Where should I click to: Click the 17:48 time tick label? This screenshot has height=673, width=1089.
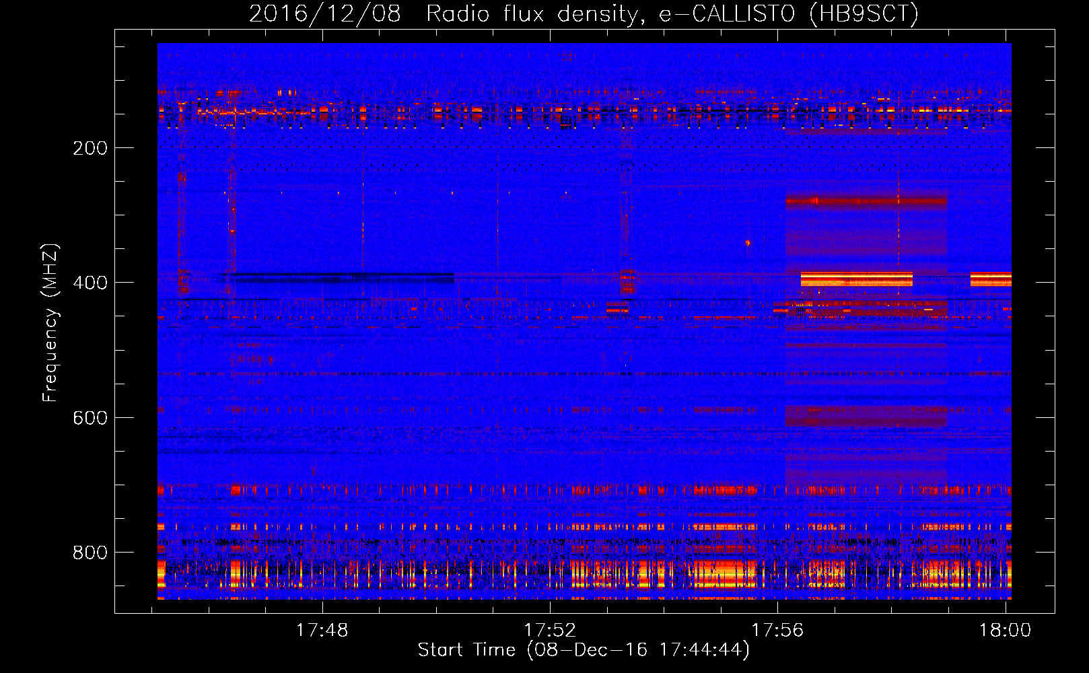coord(322,631)
